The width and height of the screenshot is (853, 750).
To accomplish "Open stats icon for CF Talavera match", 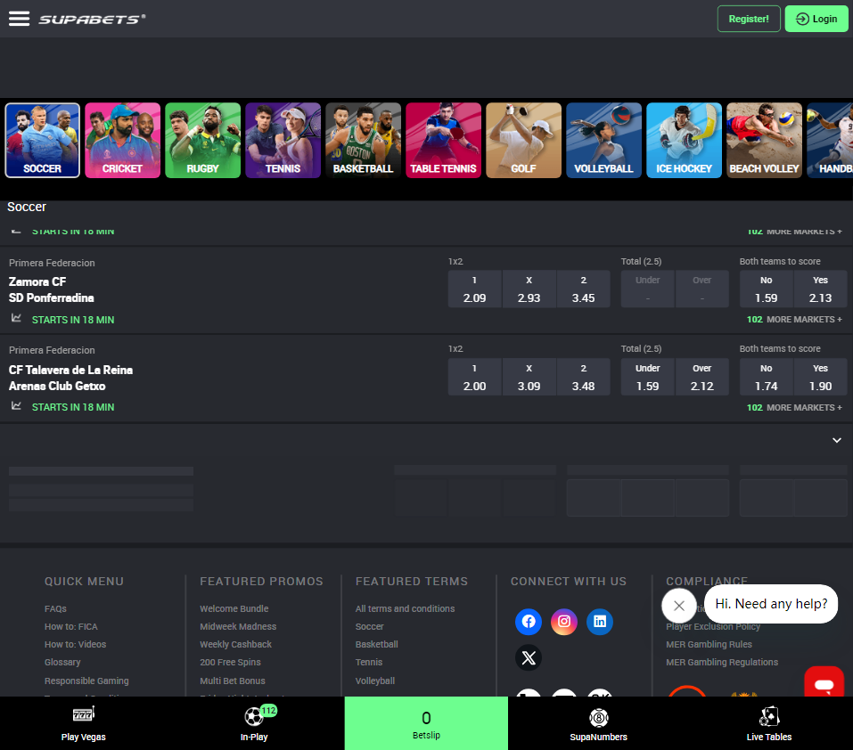I will click(16, 405).
